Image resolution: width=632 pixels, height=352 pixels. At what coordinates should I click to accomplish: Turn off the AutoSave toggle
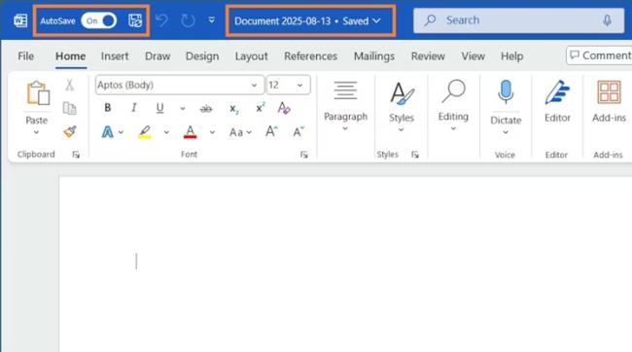[99, 20]
